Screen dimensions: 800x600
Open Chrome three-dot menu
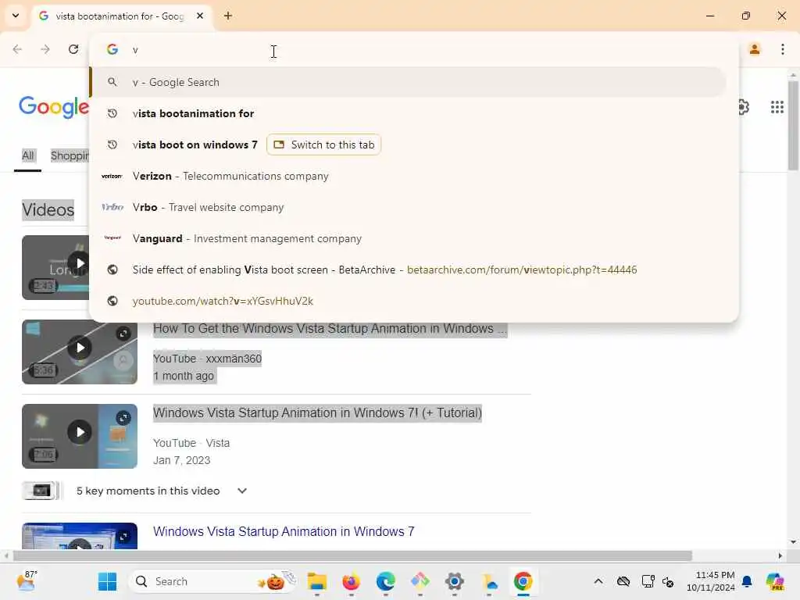tap(782, 49)
